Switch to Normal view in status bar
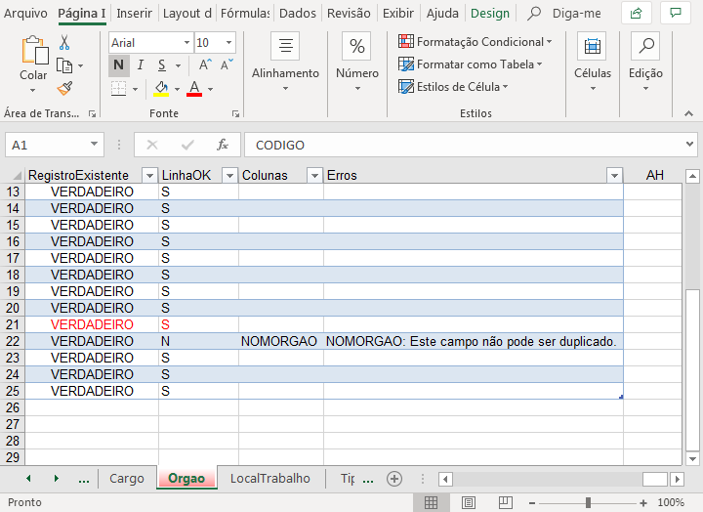This screenshot has width=703, height=512. pos(431,502)
